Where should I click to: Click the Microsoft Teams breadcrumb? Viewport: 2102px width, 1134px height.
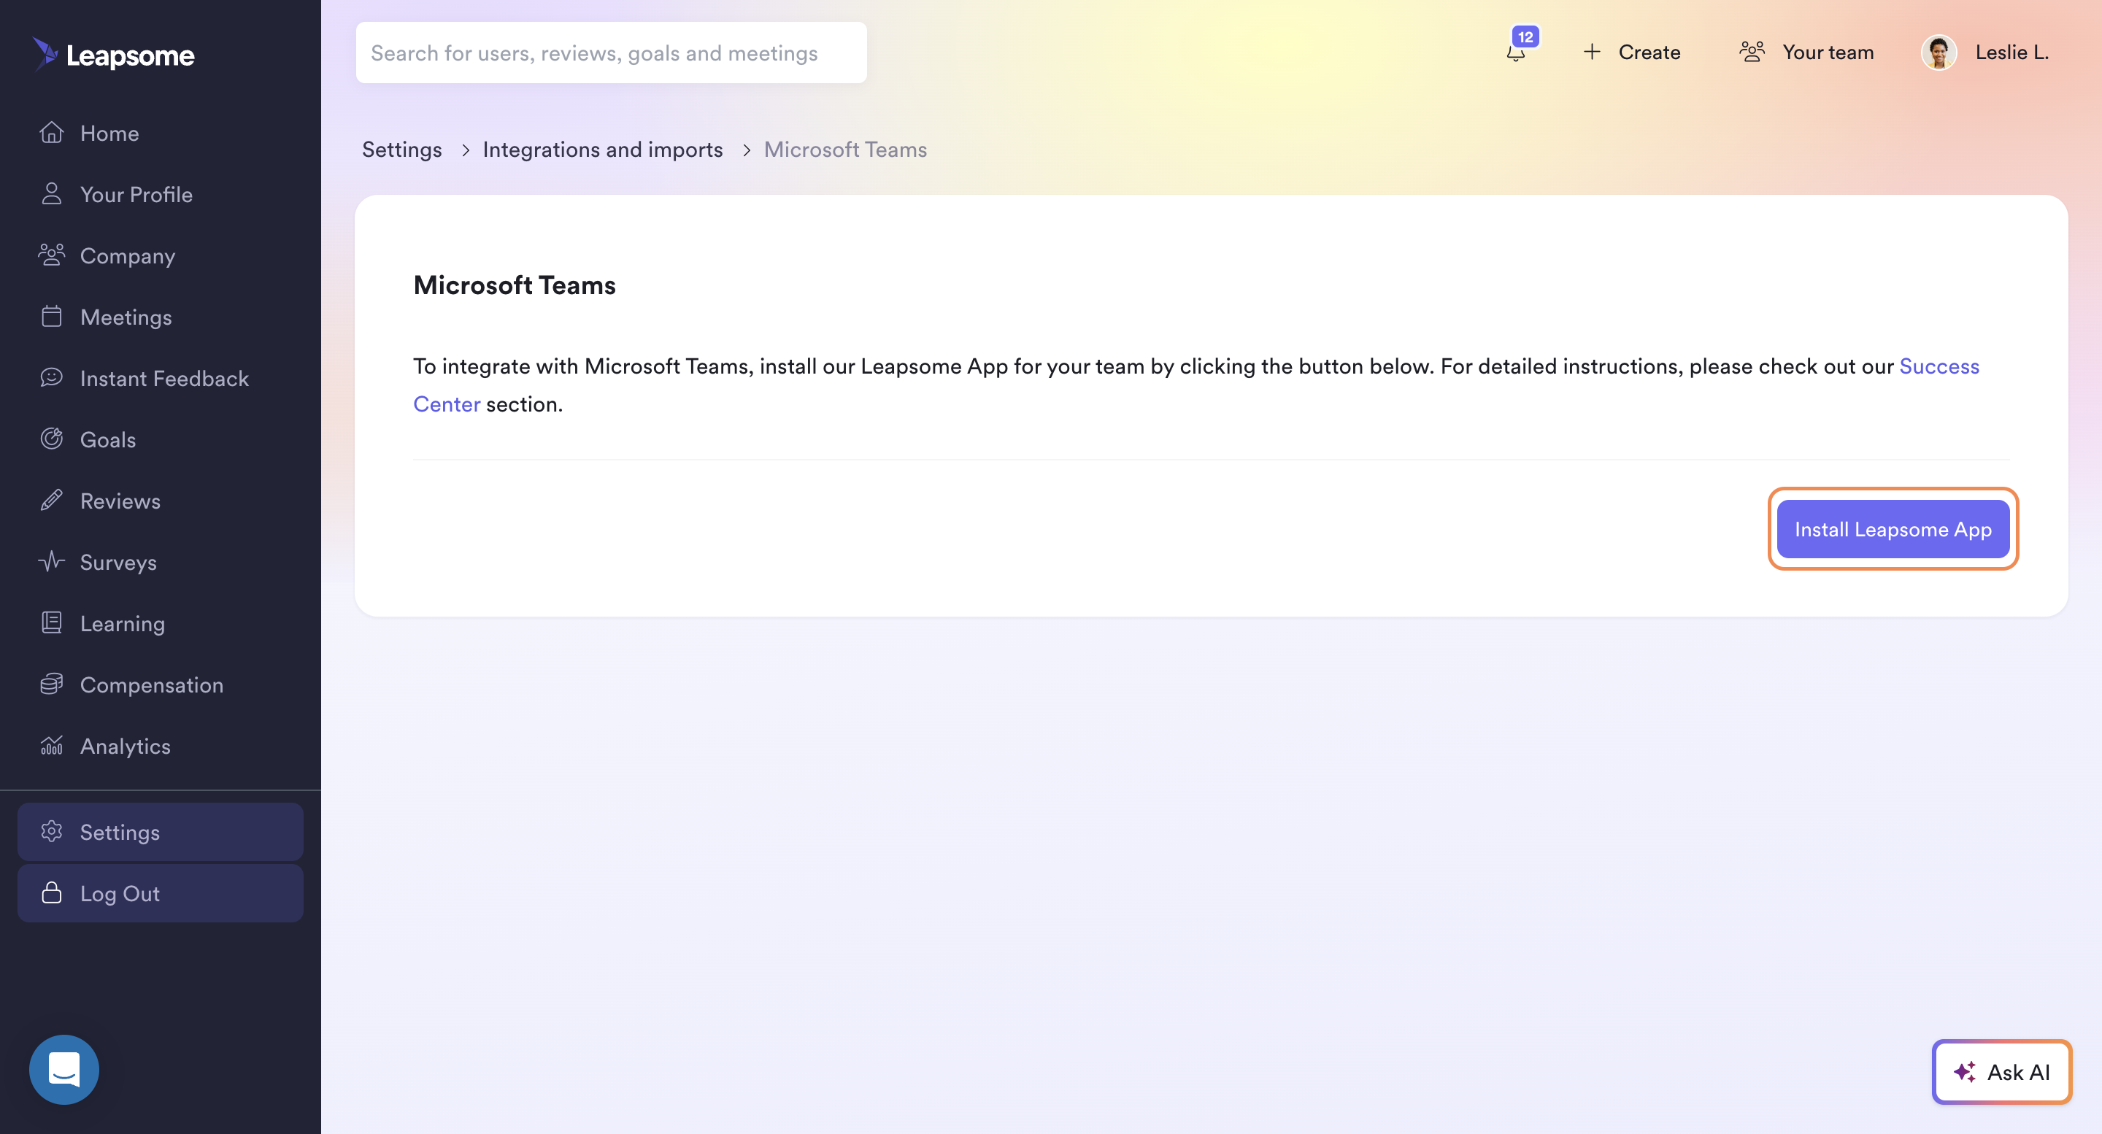pos(844,150)
